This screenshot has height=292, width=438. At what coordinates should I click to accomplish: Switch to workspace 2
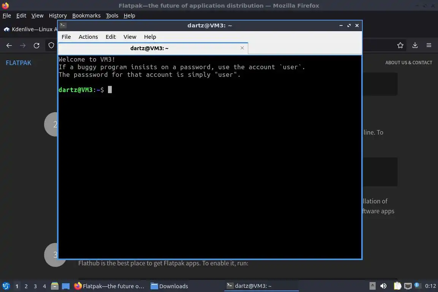(x=26, y=286)
